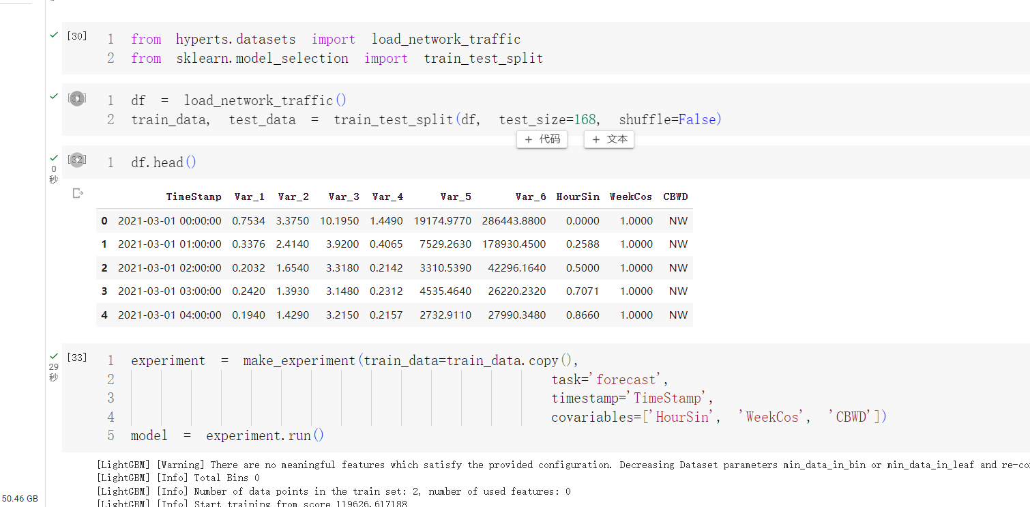
Task: Click the '29 秒' execution time label
Action: point(54,371)
